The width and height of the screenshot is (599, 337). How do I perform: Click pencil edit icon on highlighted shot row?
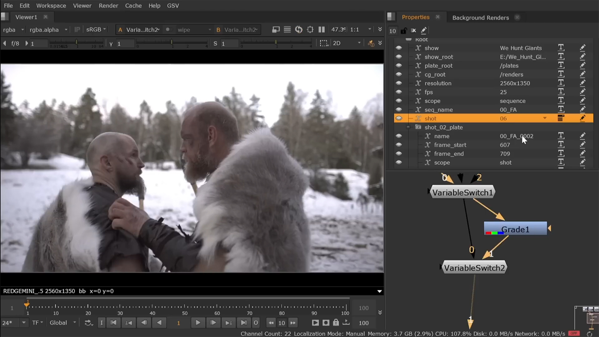[582, 118]
